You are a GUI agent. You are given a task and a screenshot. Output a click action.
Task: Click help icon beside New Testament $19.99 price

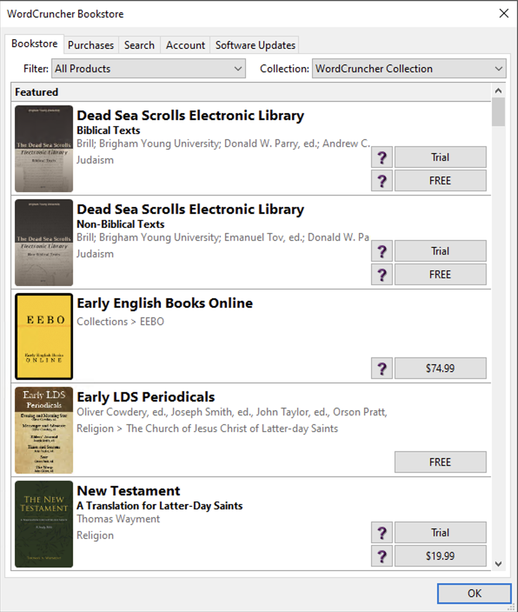point(382,556)
